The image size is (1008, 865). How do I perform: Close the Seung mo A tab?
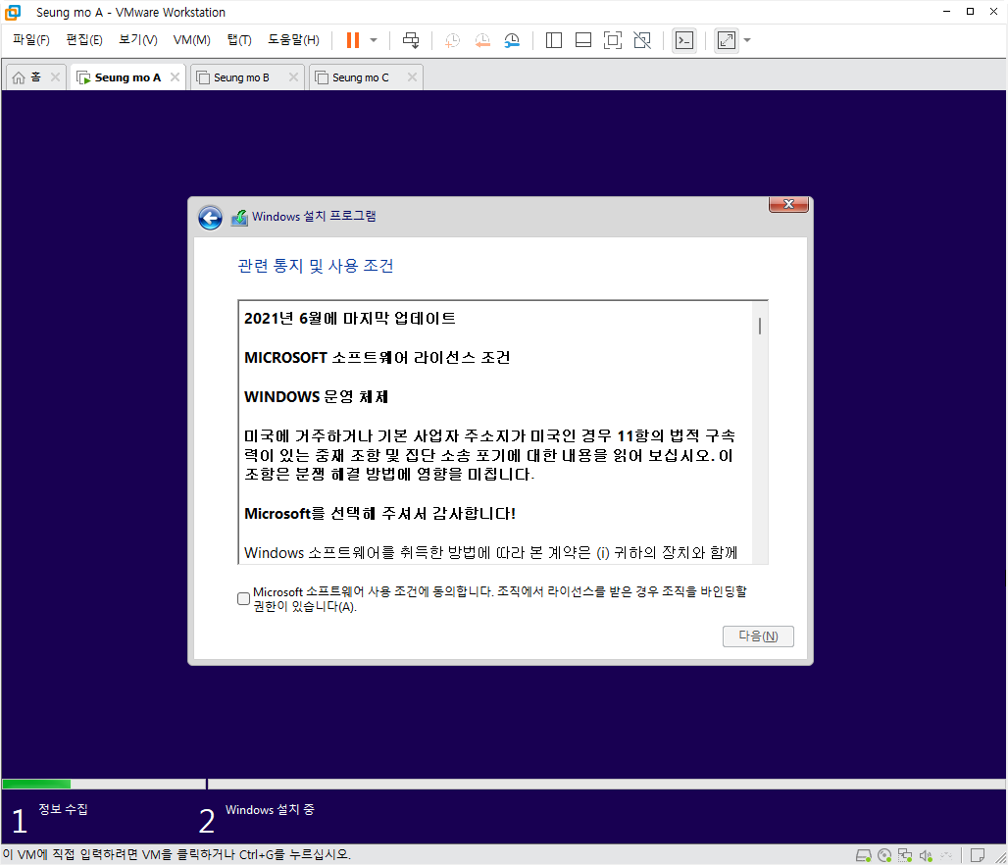click(175, 77)
